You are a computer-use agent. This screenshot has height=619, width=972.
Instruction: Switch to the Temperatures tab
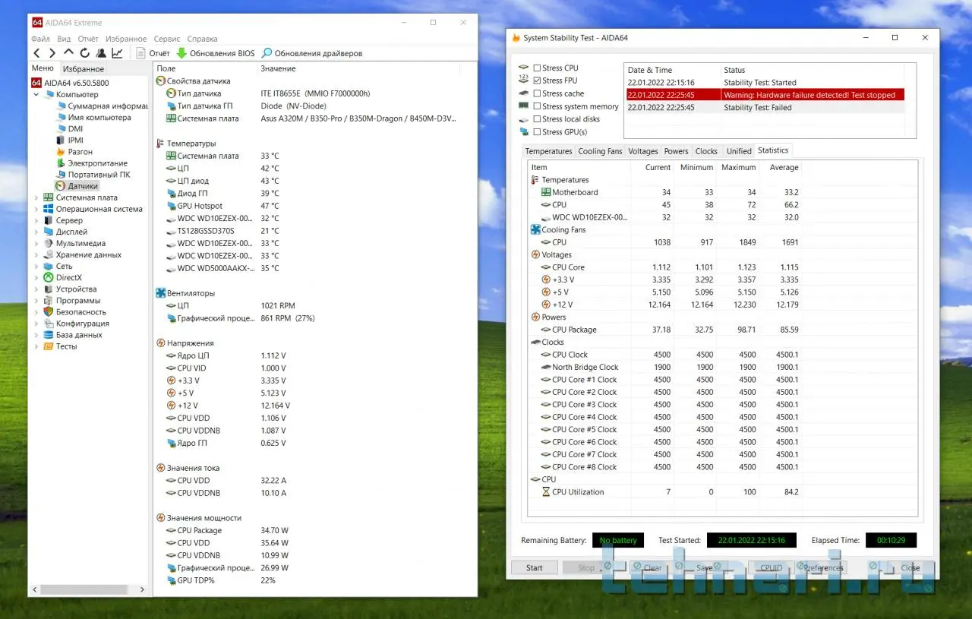pyautogui.click(x=548, y=151)
